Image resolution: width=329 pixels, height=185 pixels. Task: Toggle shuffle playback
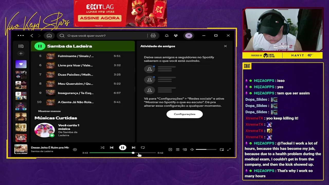102,147
